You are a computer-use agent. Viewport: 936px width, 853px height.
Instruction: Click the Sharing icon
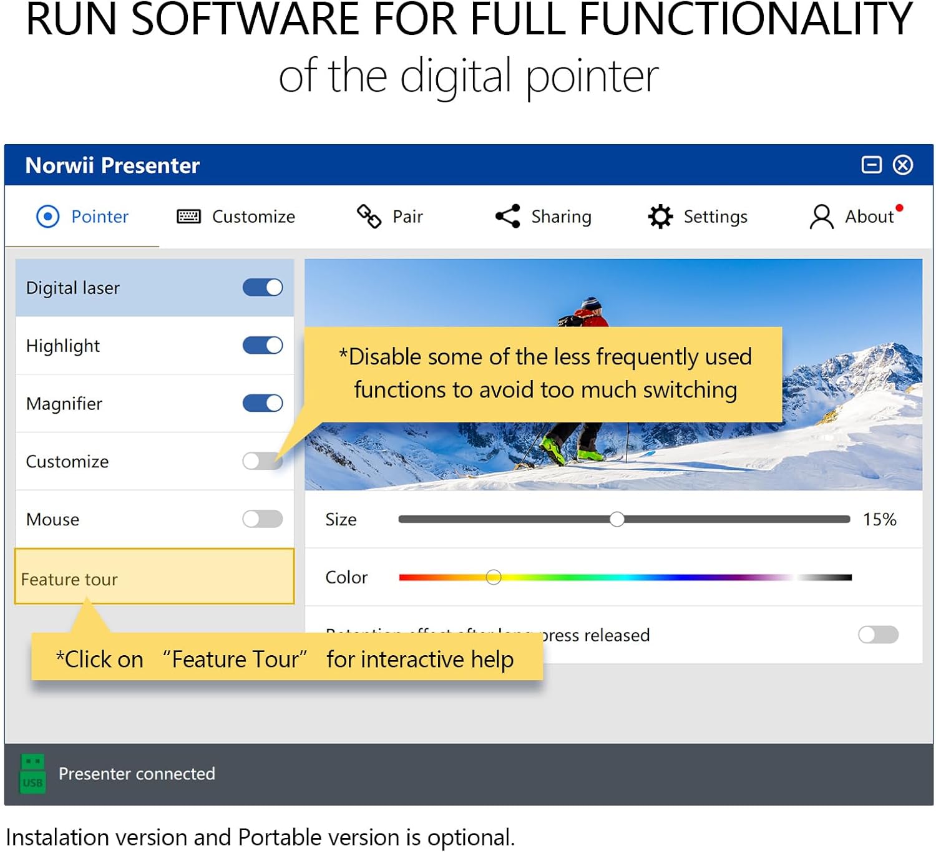click(507, 217)
